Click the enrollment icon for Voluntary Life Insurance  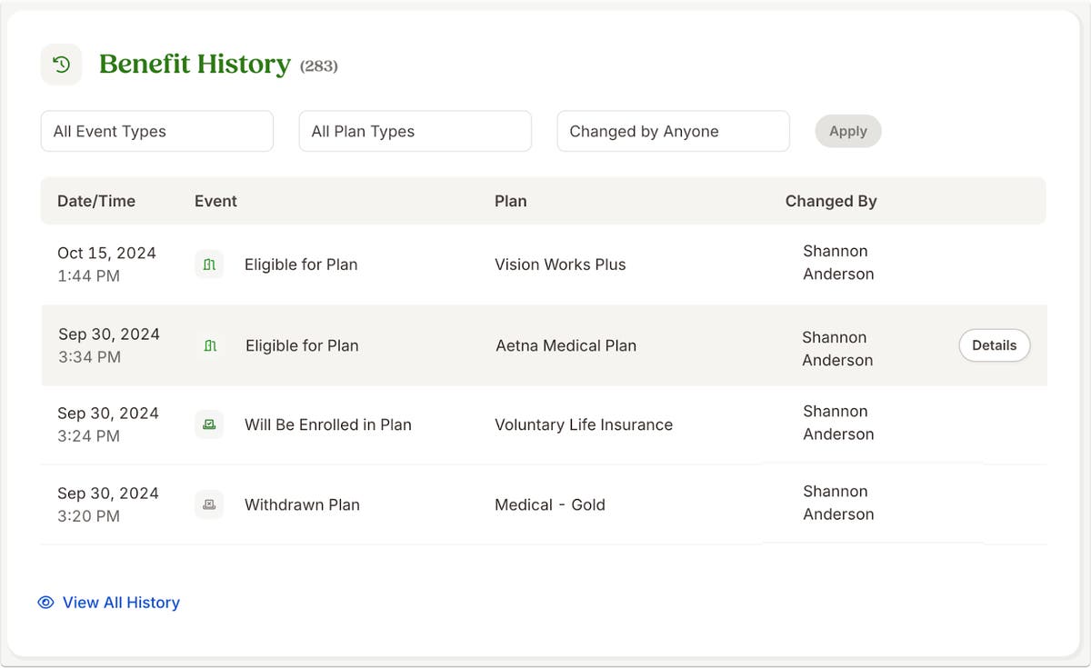208,424
